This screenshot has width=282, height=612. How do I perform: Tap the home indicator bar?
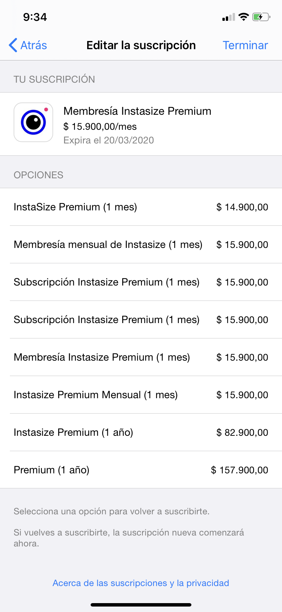pos(141,604)
